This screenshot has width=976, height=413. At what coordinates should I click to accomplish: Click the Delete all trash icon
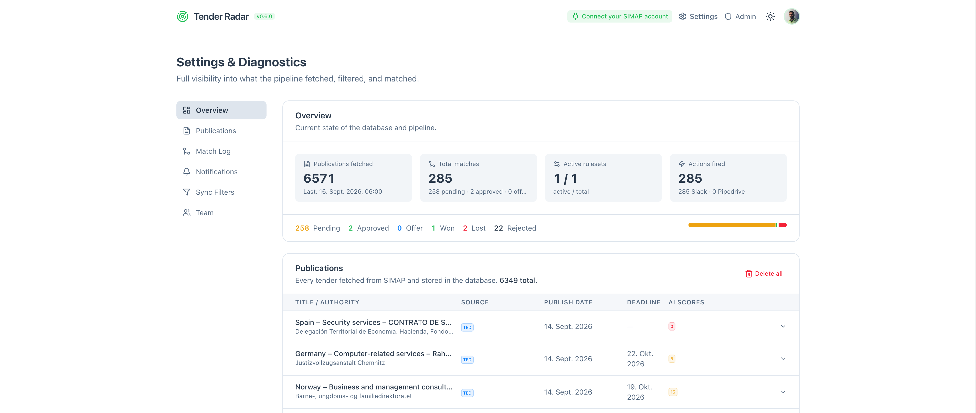coord(749,273)
